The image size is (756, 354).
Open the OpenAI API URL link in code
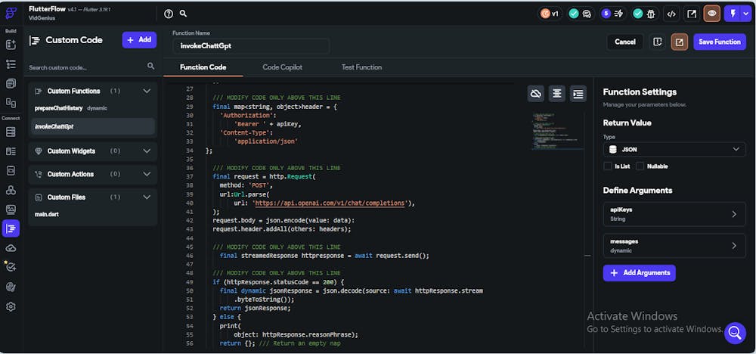point(330,203)
